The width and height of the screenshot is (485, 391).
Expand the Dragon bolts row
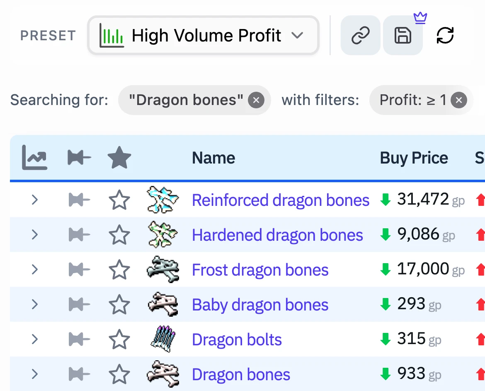35,339
